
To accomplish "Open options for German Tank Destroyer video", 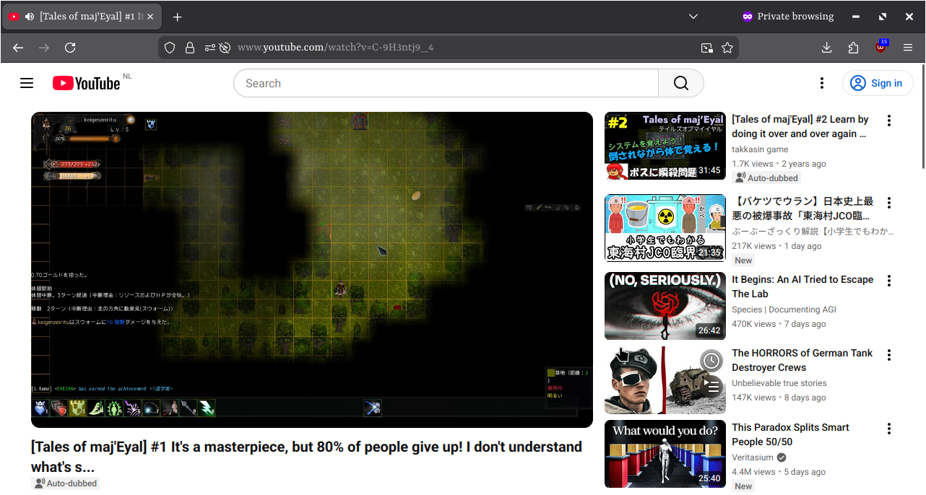I will coord(889,354).
